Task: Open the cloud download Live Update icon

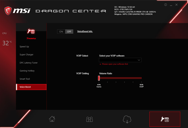Action: (127, 119)
